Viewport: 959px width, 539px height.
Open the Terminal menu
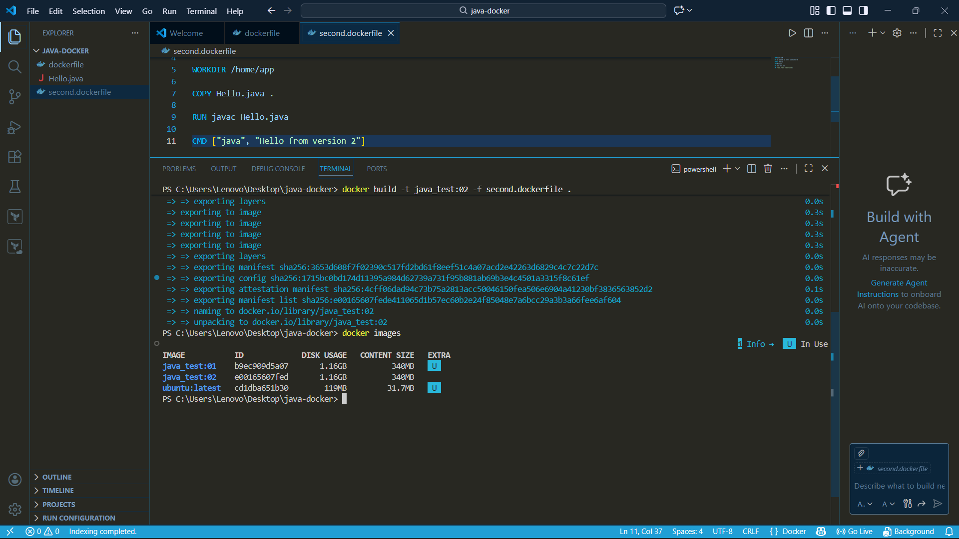pos(201,11)
